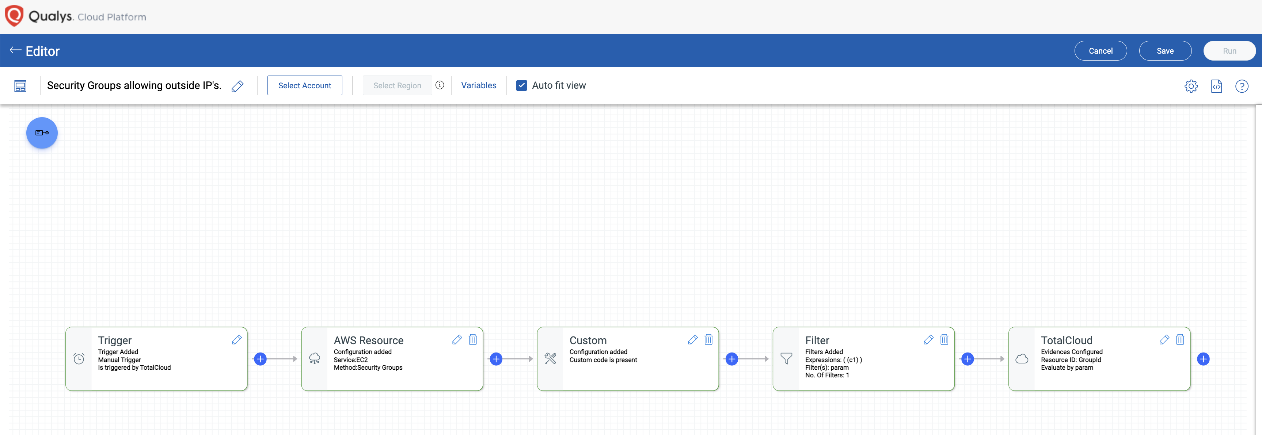Viewport: 1262px width, 435px height.
Task: Show Select Region info tooltip icon
Action: pyautogui.click(x=440, y=85)
